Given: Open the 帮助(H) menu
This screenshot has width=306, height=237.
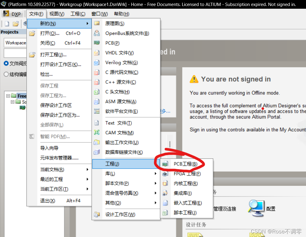Looking at the screenshot, I should (x=121, y=14).
